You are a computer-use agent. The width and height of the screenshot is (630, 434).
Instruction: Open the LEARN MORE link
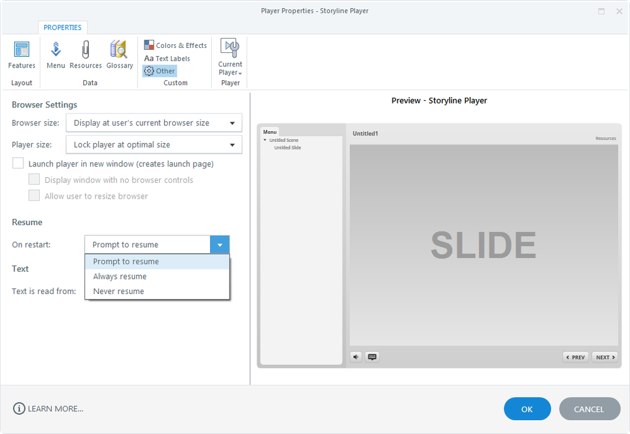(x=55, y=409)
